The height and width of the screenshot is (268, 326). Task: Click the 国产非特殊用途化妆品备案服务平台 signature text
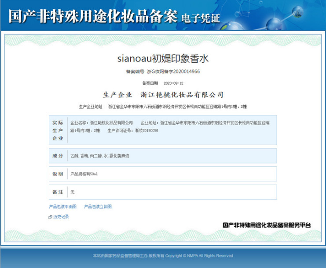tap(267, 225)
